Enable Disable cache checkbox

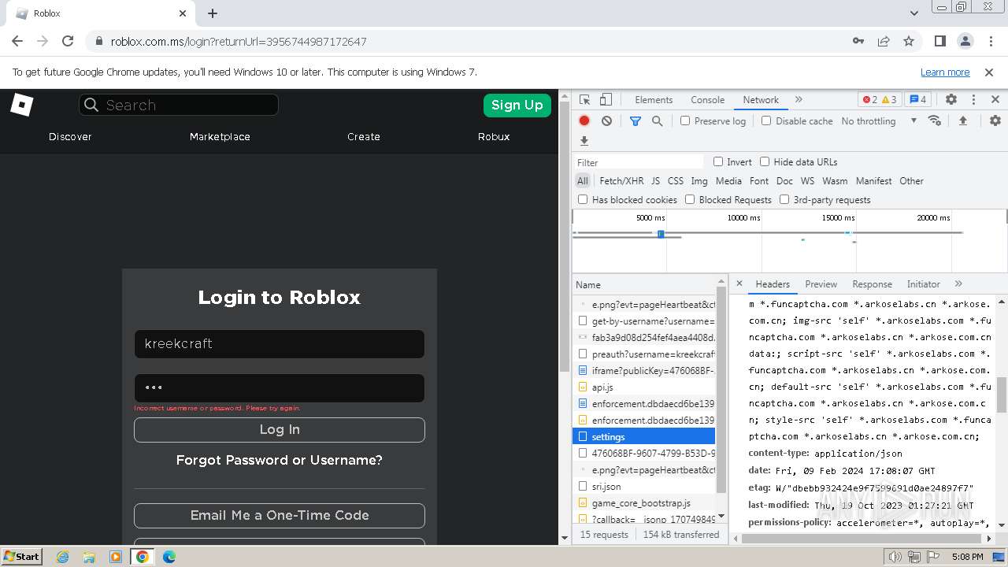coord(766,121)
